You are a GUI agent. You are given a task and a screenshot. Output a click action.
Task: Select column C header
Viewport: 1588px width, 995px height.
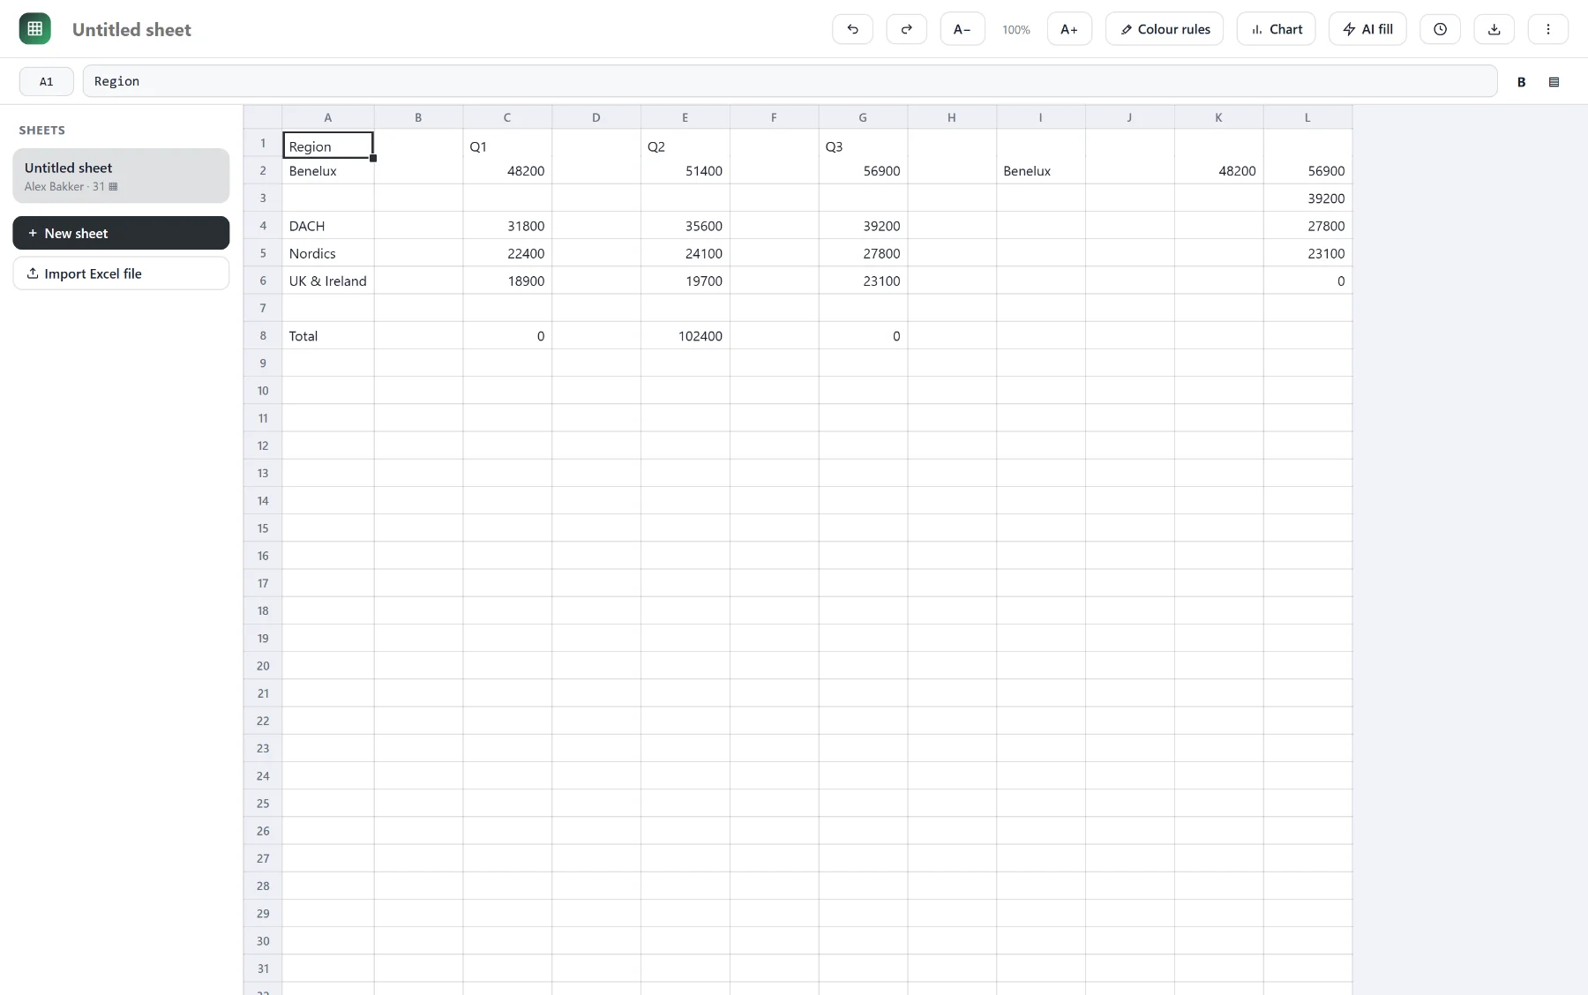pos(507,117)
